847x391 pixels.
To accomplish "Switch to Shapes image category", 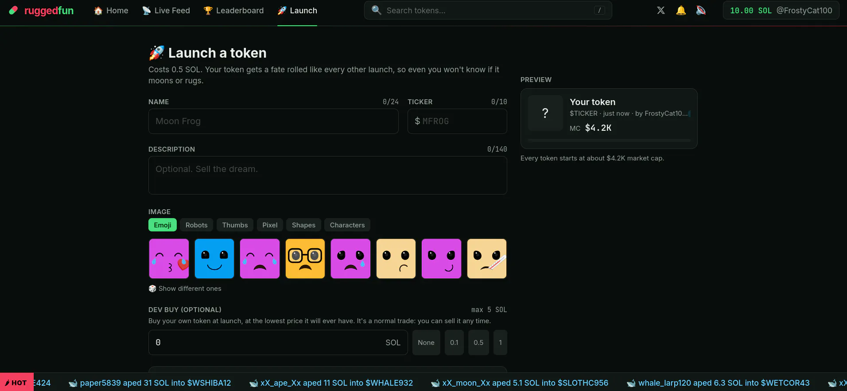I will point(303,225).
